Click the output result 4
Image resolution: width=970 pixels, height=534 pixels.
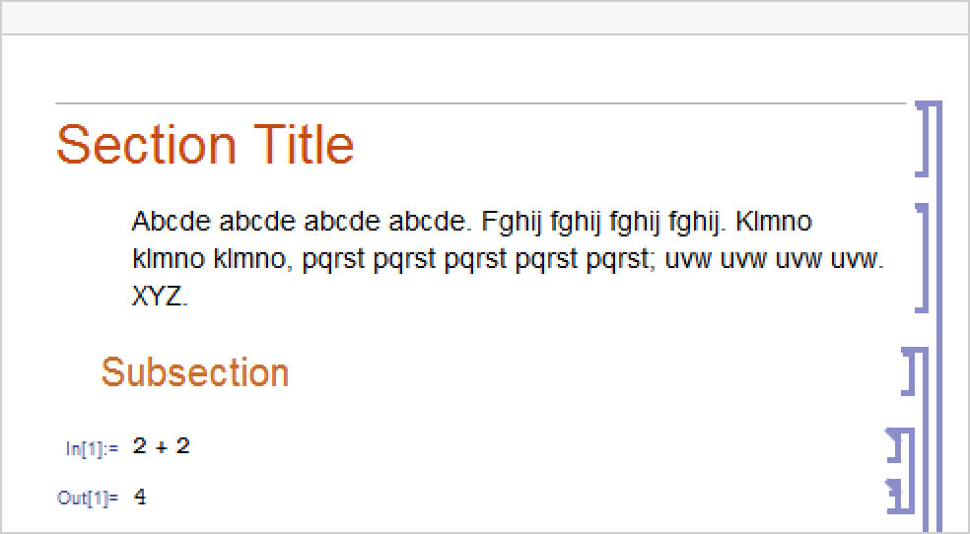click(140, 498)
